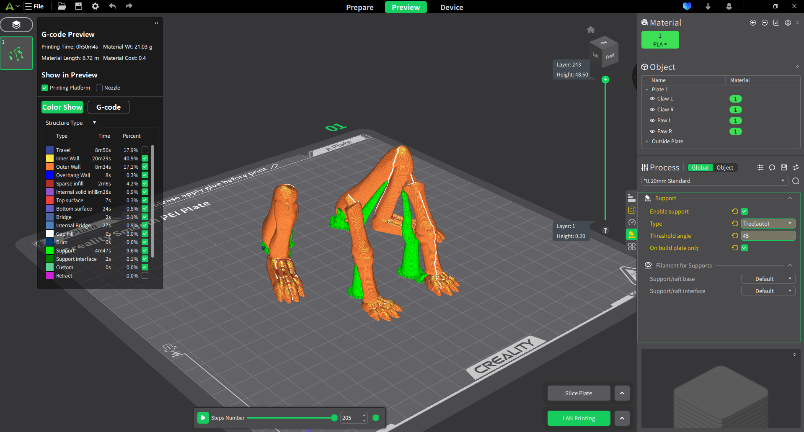The image size is (804, 432).
Task: Add a material with the plus icon
Action: (x=753, y=23)
